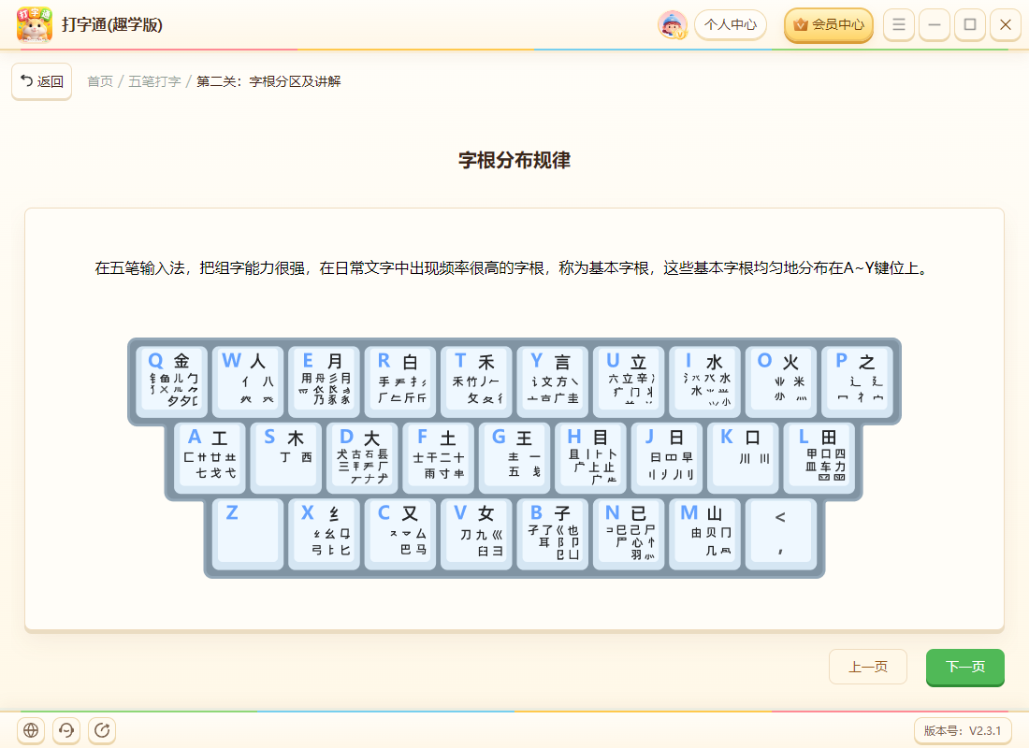Open 个人中心 personal center
Image resolution: width=1029 pixels, height=748 pixels.
click(x=731, y=25)
